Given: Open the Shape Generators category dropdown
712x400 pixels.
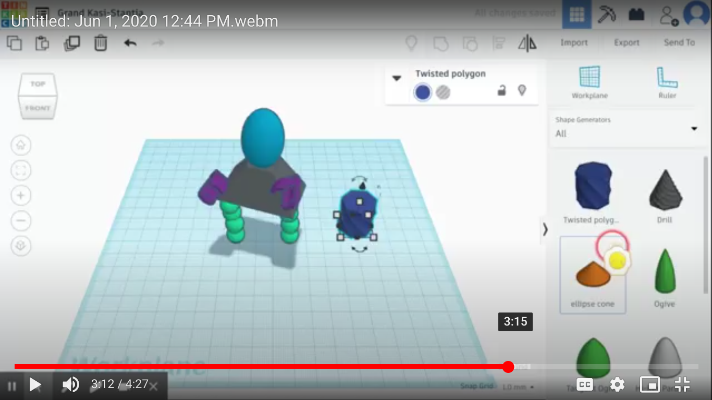Looking at the screenshot, I should point(626,128).
